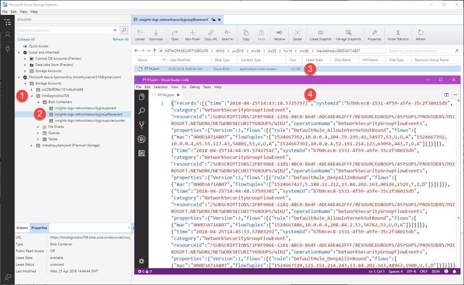This screenshot has height=285, width=464.
Task: Expand the Tables node
Action: [x=38, y=139]
